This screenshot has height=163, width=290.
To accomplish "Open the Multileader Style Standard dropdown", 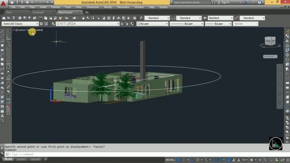I will (x=252, y=18).
